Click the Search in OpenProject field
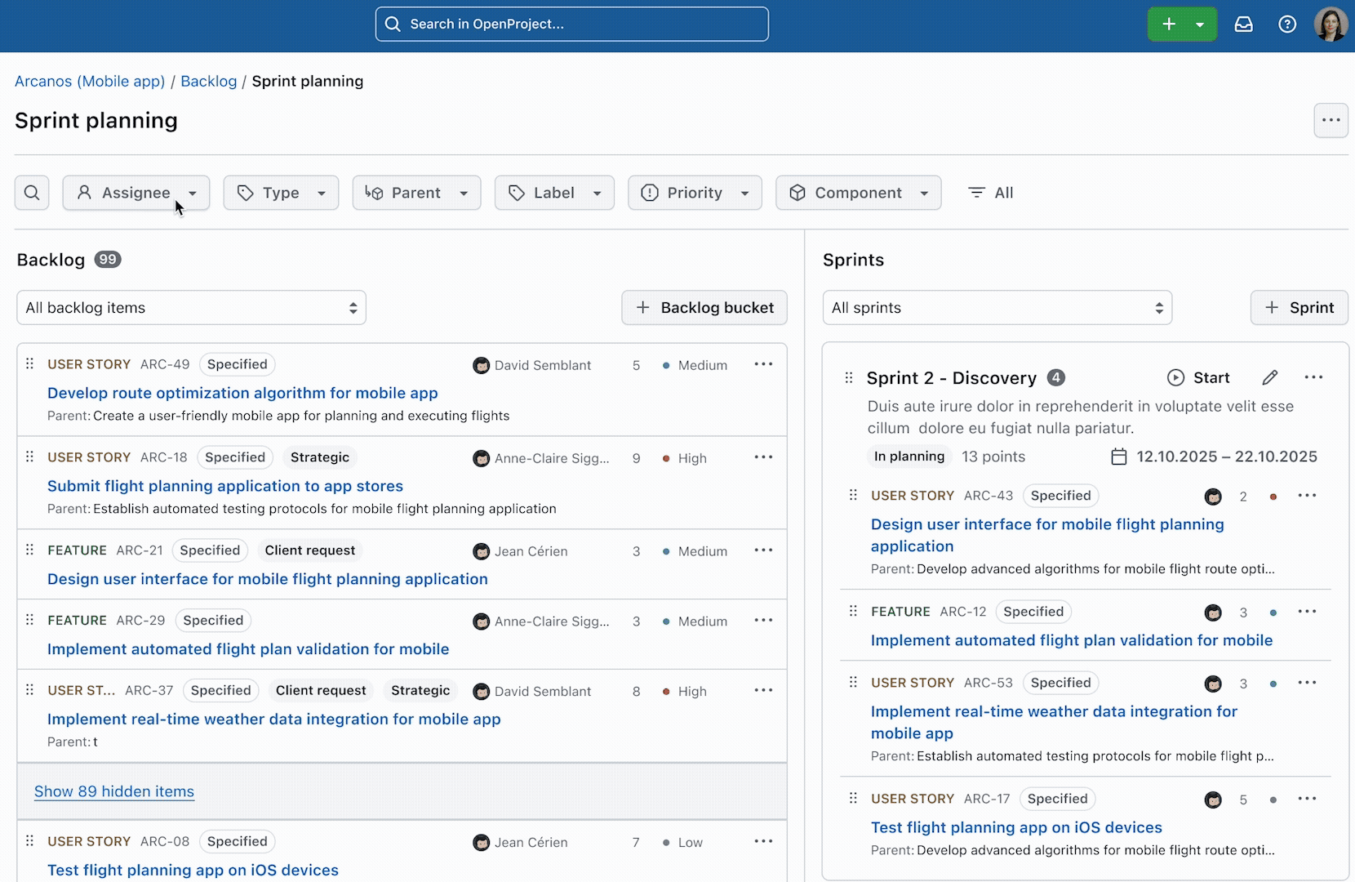Screen dimensions: 1355x882 click(x=571, y=24)
